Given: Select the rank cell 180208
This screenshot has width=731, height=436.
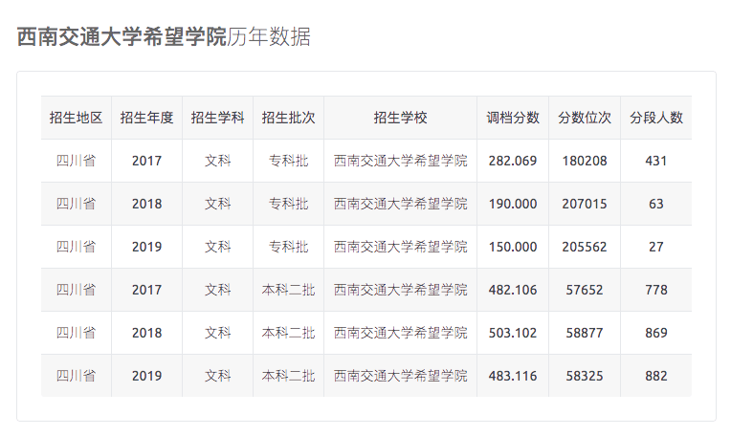Looking at the screenshot, I should [x=585, y=161].
